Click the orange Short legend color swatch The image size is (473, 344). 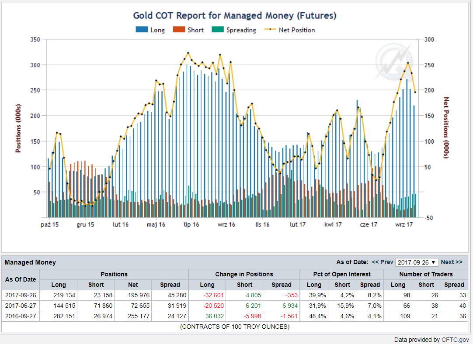pos(179,30)
